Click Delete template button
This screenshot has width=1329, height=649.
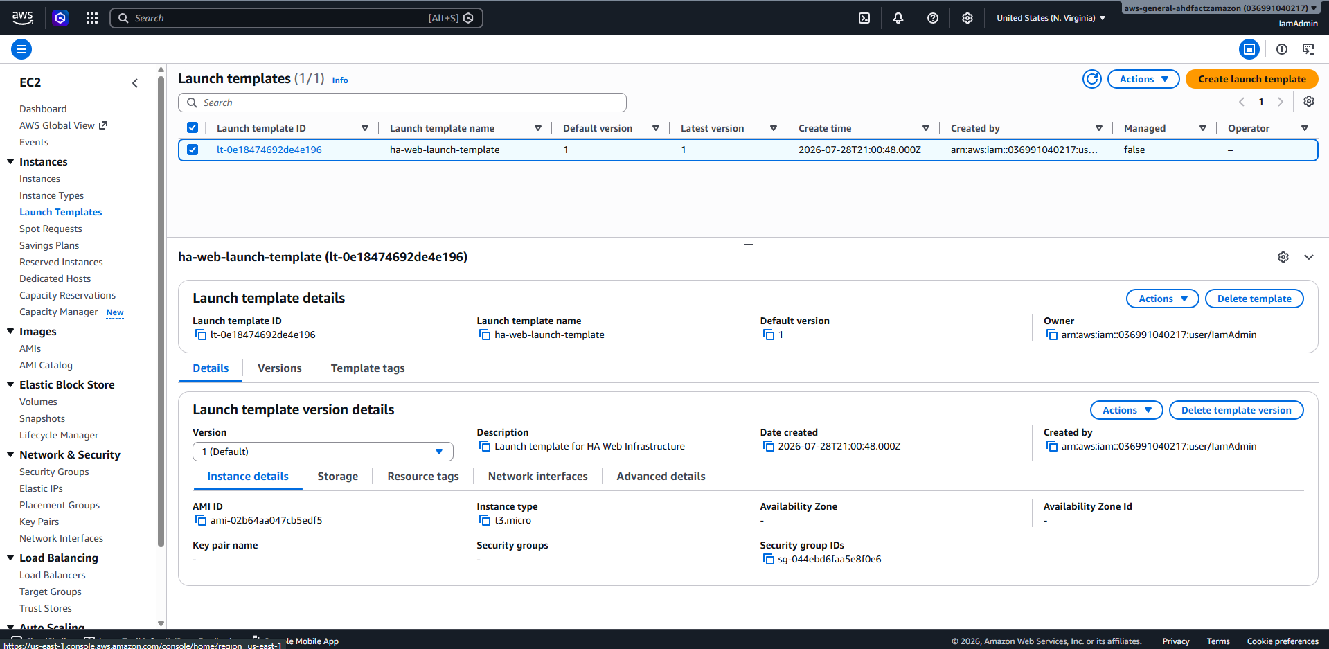(1254, 299)
